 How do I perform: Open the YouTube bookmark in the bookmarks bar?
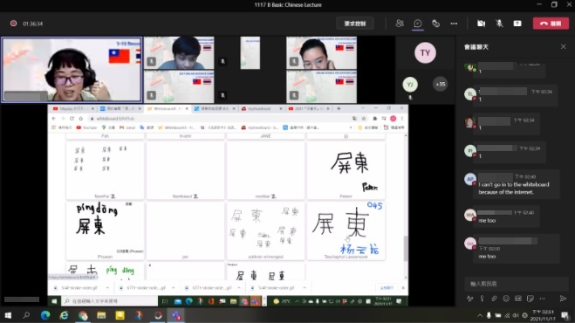coord(86,127)
